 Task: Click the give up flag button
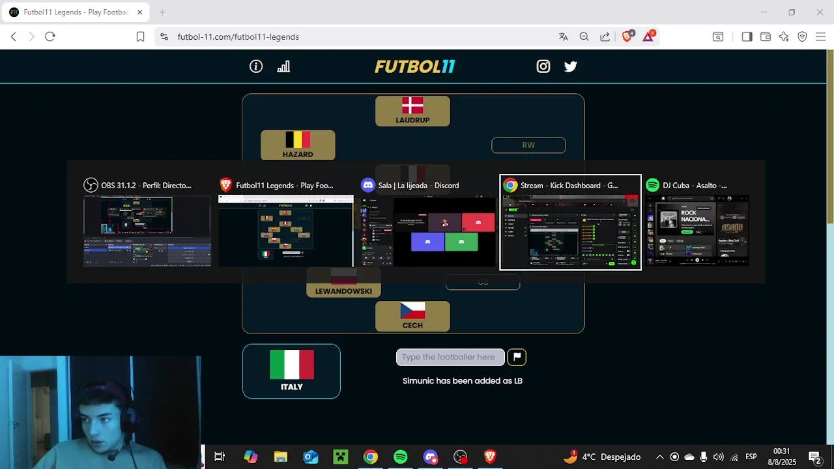click(517, 357)
